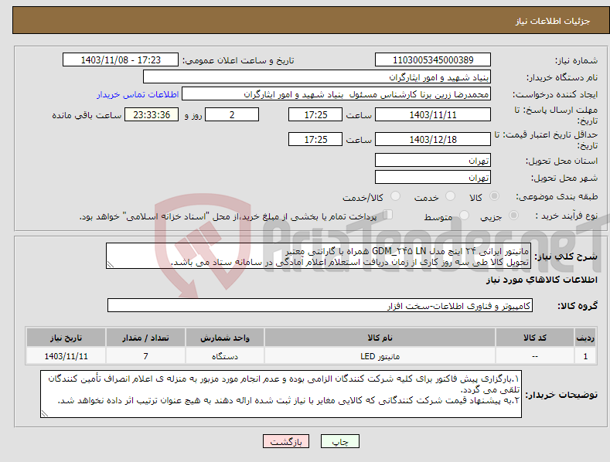Click the شرح کلی نیاز label
Screen dimensions: 610x462
coord(566,256)
